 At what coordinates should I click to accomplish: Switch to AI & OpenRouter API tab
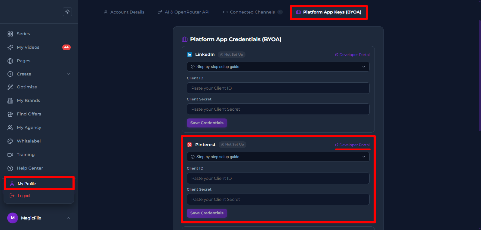pyautogui.click(x=183, y=12)
